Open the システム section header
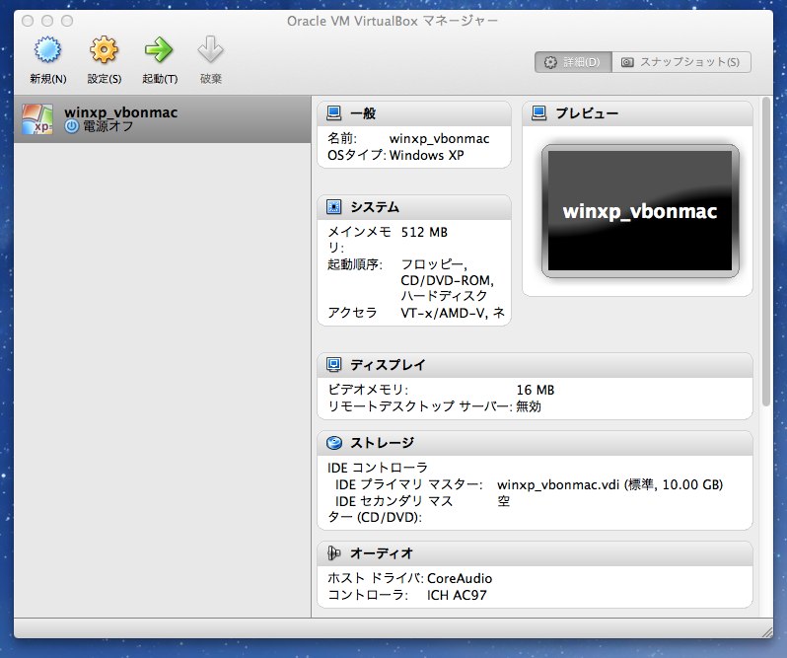The height and width of the screenshot is (658, 787). (x=414, y=207)
